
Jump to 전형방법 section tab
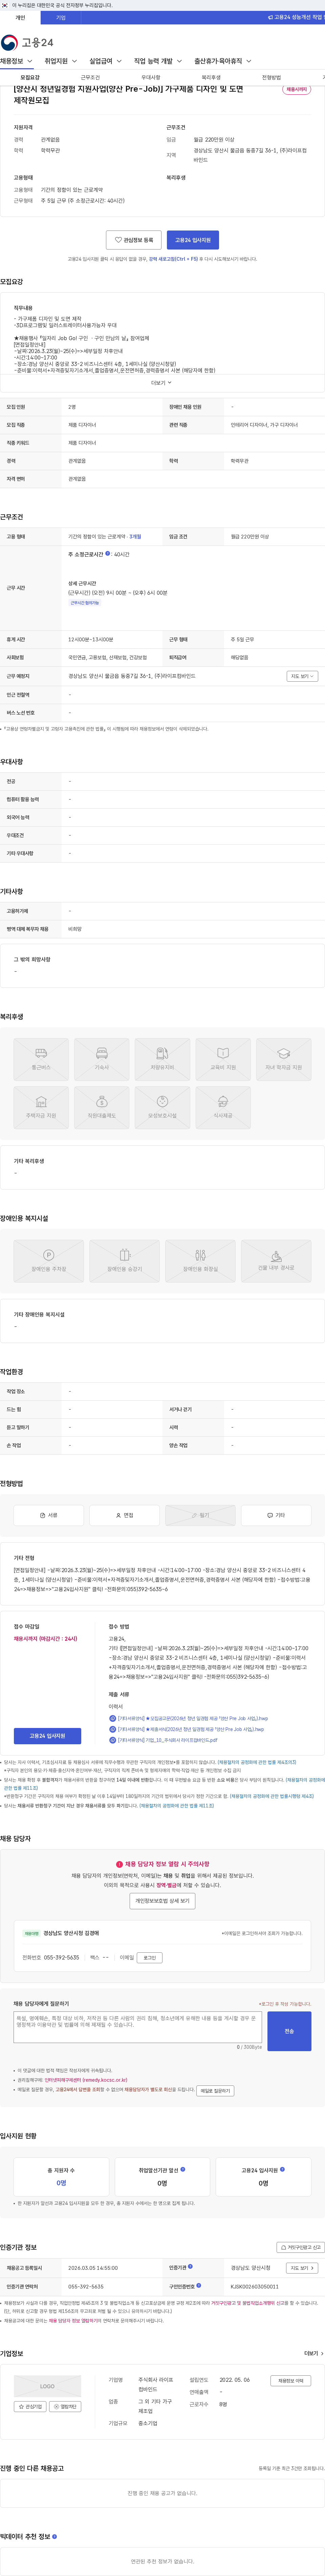pos(271,77)
